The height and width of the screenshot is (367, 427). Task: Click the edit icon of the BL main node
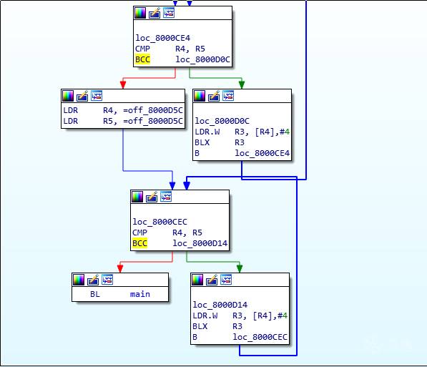pos(92,280)
